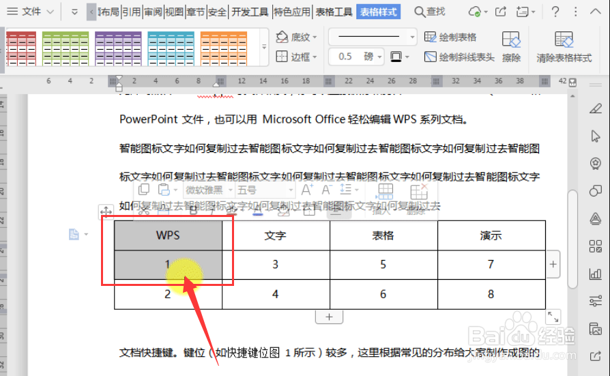Apply the red table style thumbnail

coord(21,48)
